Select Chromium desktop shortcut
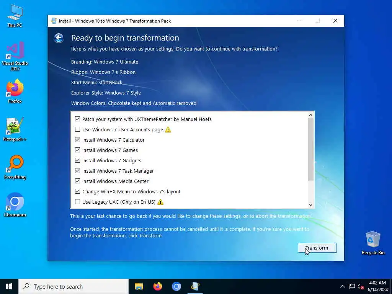The image size is (392, 294). [15, 205]
